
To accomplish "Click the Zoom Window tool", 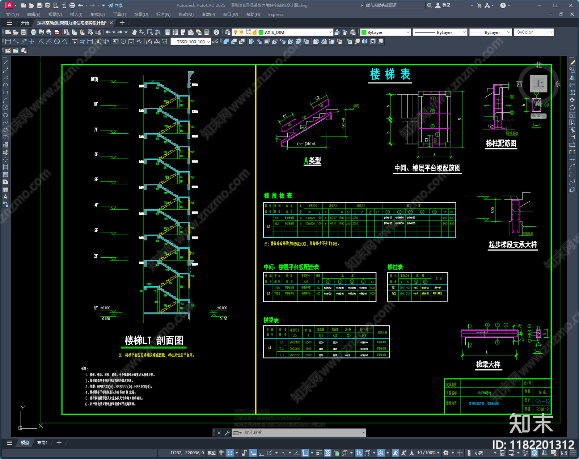I will coord(150,32).
